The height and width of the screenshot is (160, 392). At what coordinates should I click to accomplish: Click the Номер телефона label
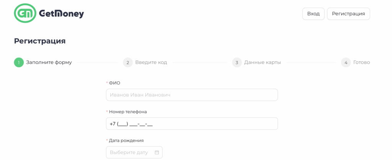click(128, 112)
